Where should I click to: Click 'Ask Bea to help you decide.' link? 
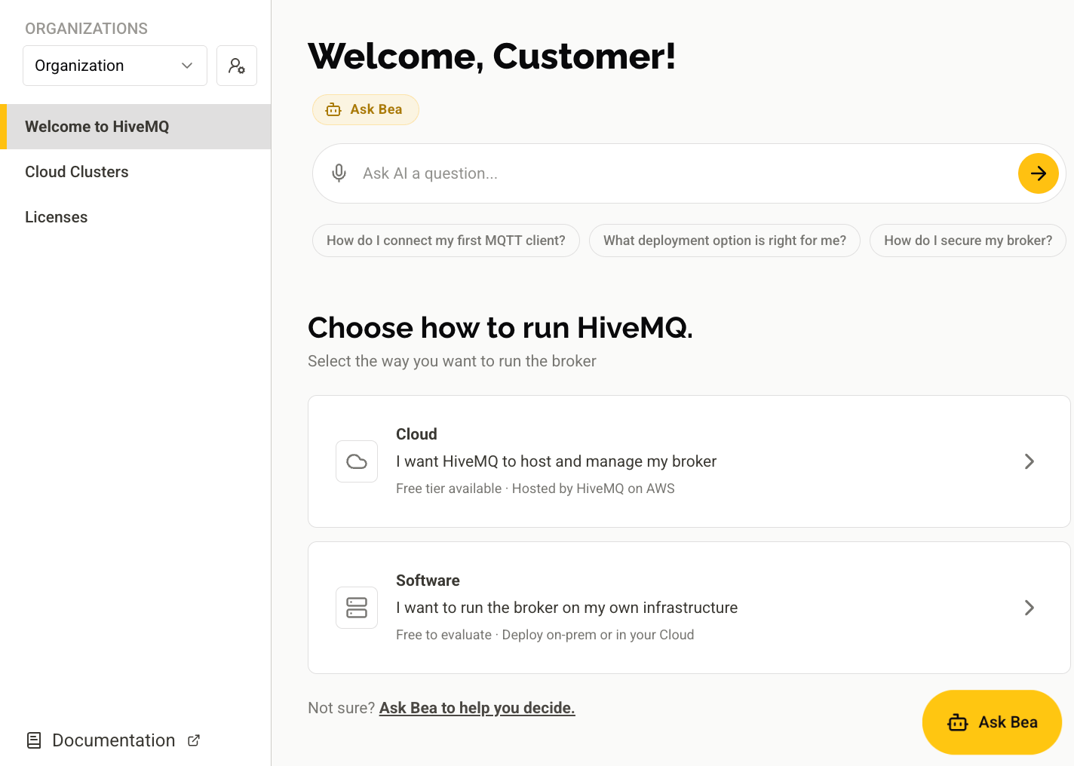tap(477, 708)
